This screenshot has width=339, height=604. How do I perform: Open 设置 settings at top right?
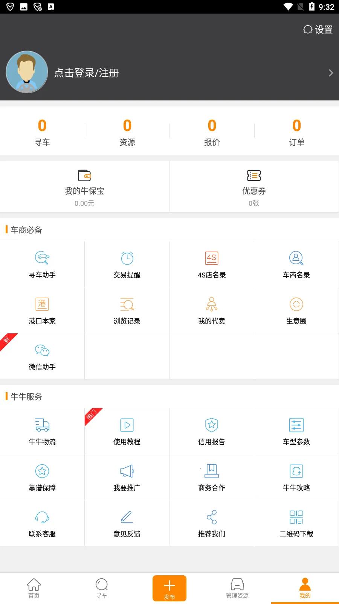[x=318, y=29]
